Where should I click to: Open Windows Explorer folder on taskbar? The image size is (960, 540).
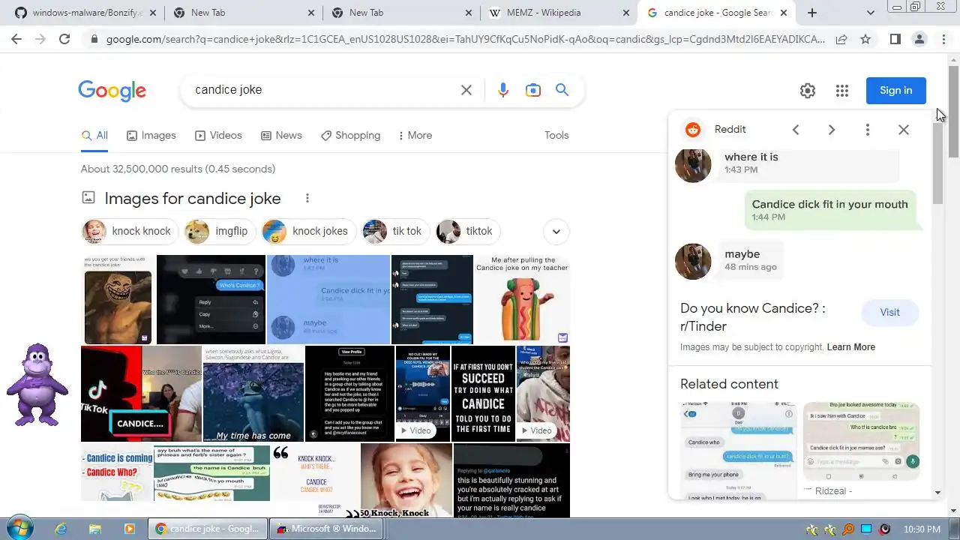pos(94,529)
